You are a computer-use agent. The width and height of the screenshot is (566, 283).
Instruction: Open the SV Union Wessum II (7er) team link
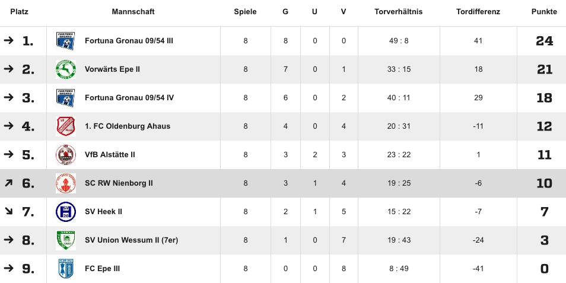click(x=131, y=240)
